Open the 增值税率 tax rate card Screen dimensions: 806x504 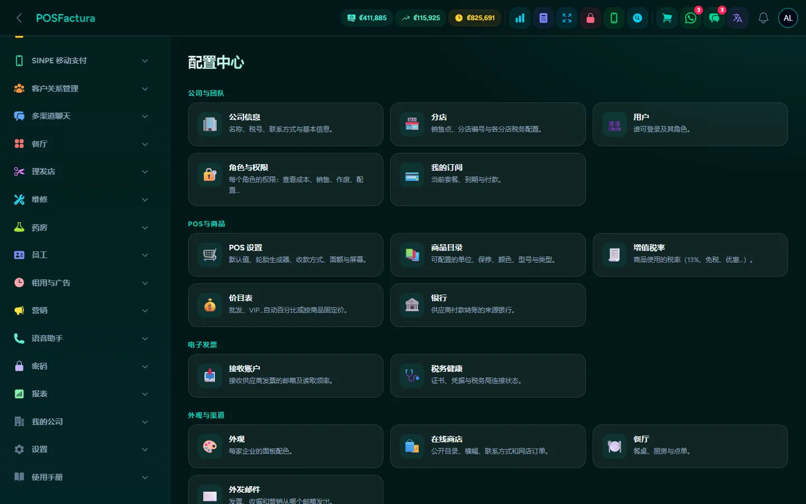[x=690, y=255]
